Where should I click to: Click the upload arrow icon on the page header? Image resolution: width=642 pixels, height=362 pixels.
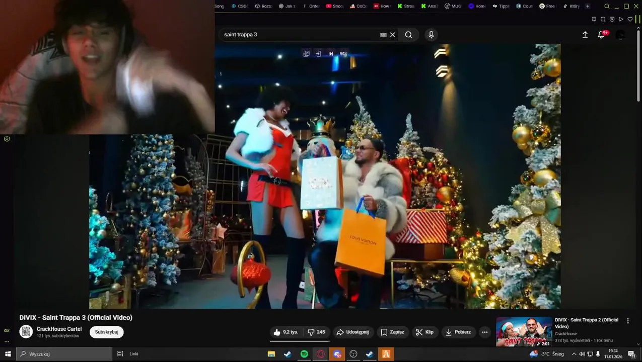point(585,35)
